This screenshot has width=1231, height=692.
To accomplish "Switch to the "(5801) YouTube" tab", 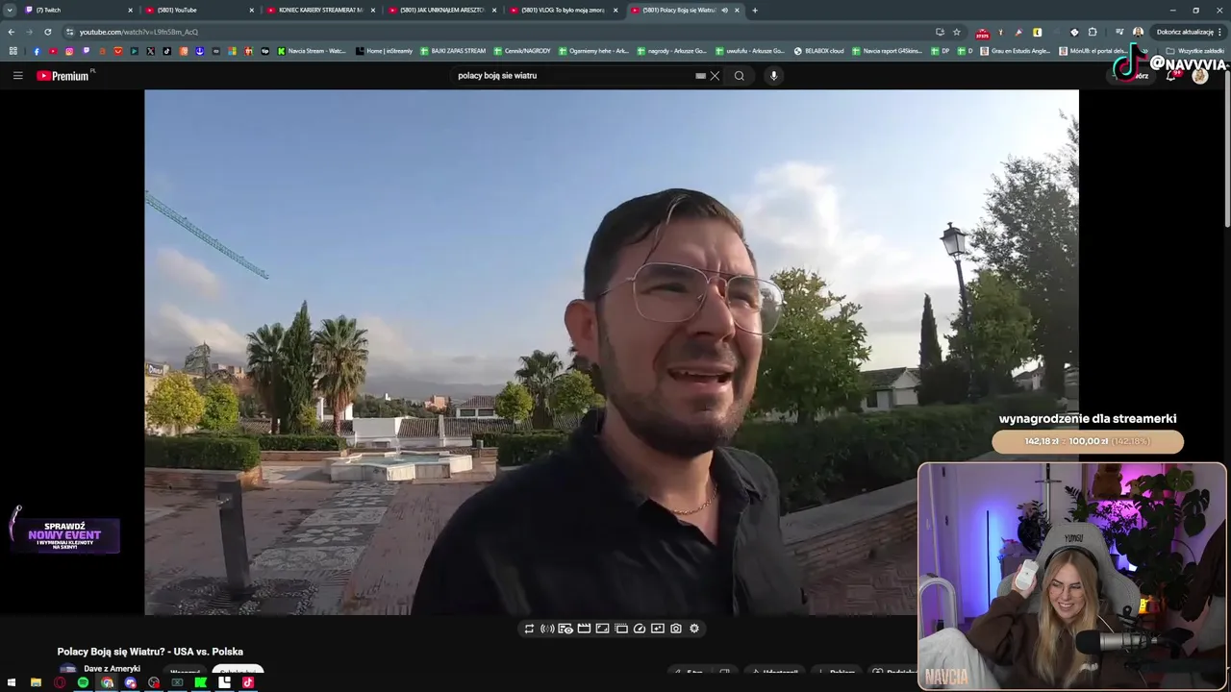I will [x=199, y=11].
